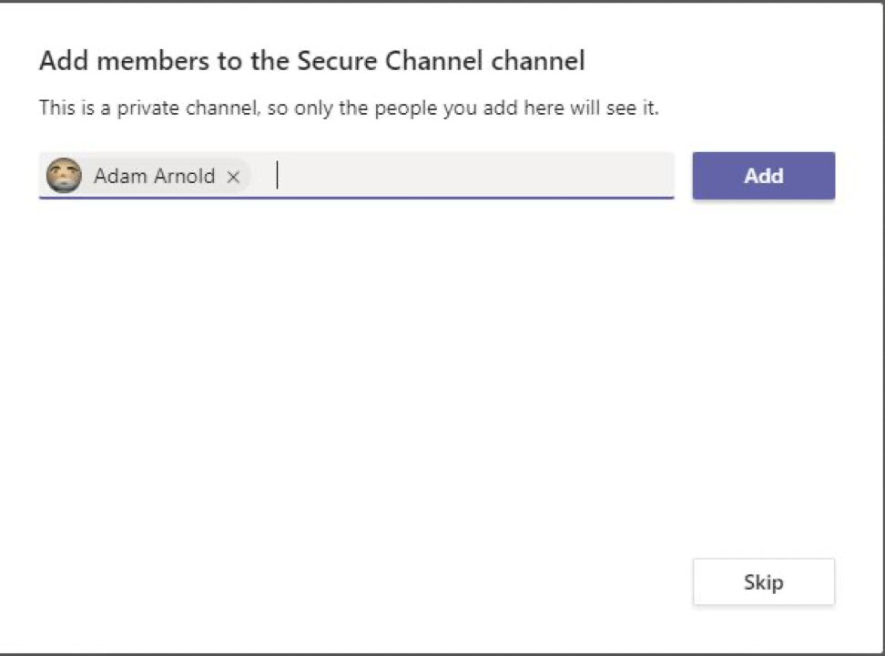Image resolution: width=885 pixels, height=656 pixels.
Task: Click Adam Arnold's avatar picture
Action: pyautogui.click(x=64, y=175)
